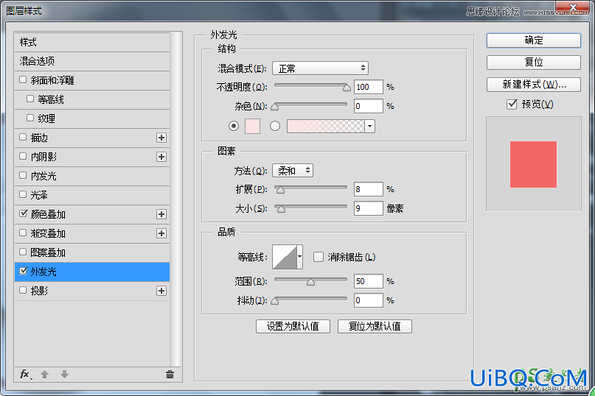Click 确定 OK button
The image size is (595, 396).
click(534, 40)
